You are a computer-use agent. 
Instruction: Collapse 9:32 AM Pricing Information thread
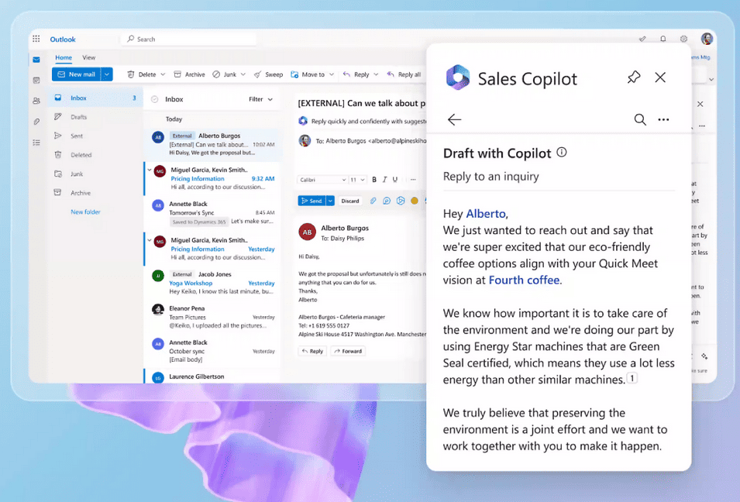point(150,170)
